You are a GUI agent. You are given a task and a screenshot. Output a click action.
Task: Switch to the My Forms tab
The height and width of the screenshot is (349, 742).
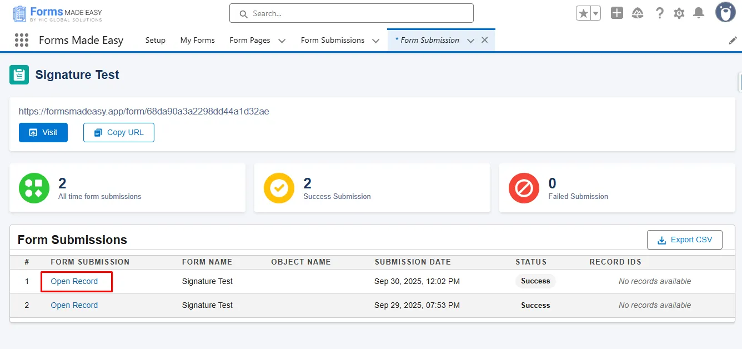pos(197,40)
